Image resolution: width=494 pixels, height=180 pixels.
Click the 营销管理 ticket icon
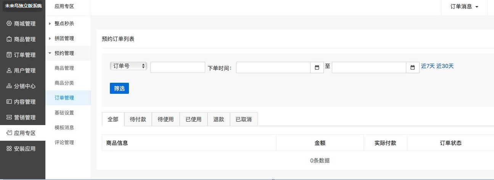(x=9, y=117)
